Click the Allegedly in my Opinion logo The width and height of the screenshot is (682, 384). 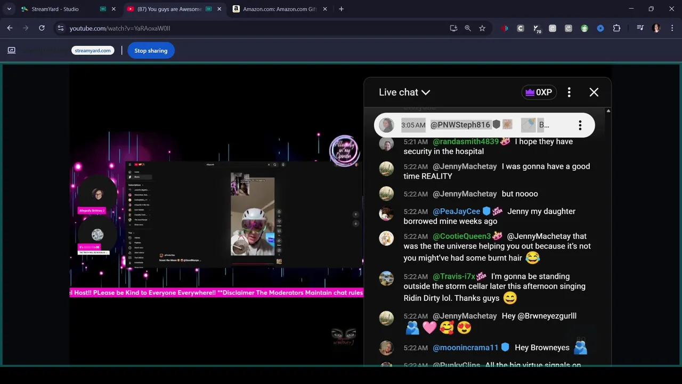[x=344, y=150]
